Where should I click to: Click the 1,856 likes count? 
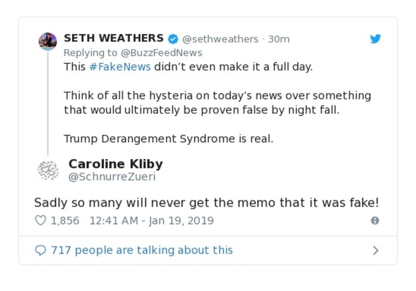(65, 220)
